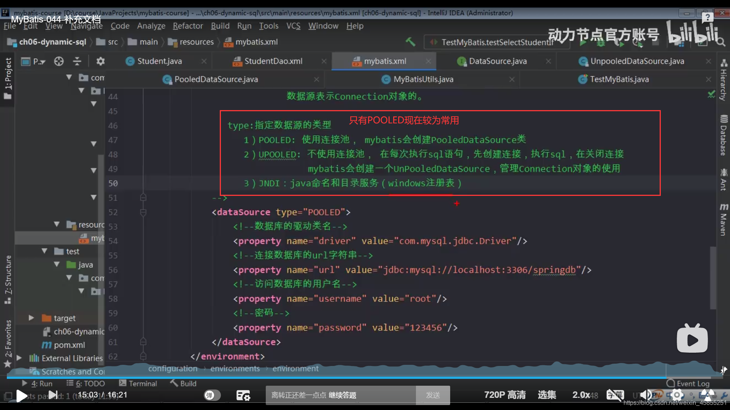Open the Terminal tool window
Screen dimensions: 730x410
pos(138,383)
